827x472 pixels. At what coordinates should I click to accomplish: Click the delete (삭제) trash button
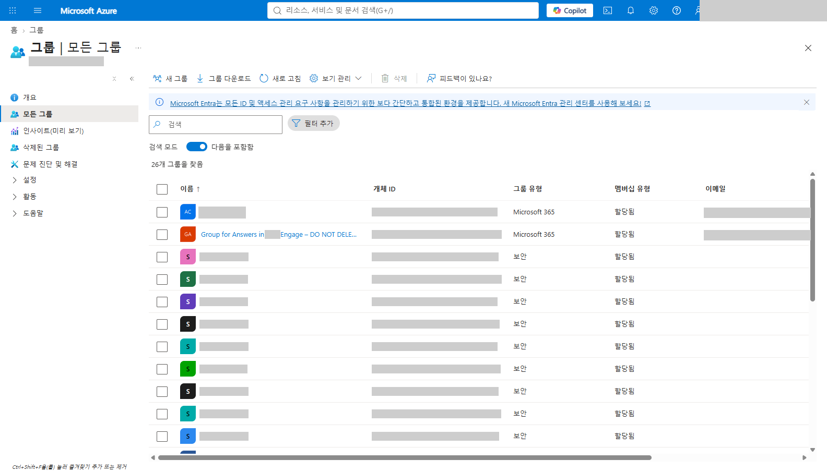[x=394, y=78]
